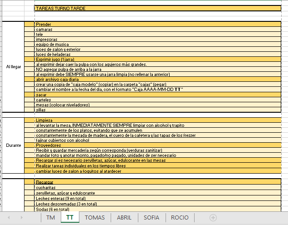Select the TT sheet tab

[69, 218]
